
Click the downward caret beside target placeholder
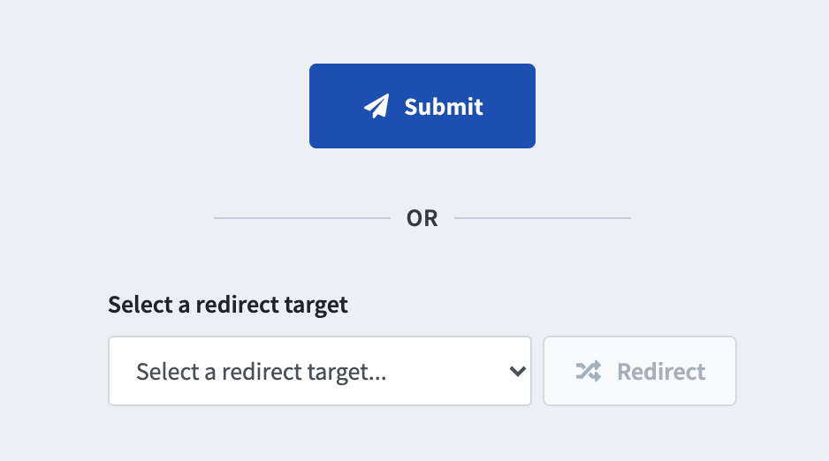[518, 371]
